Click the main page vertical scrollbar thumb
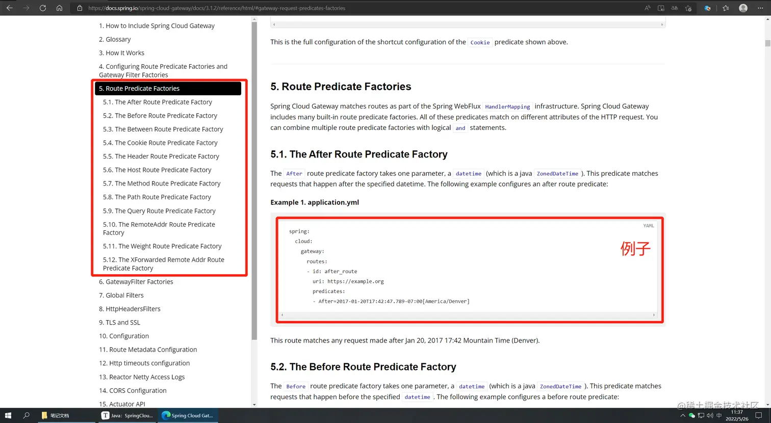Viewport: 771px width, 423px height. [x=767, y=43]
